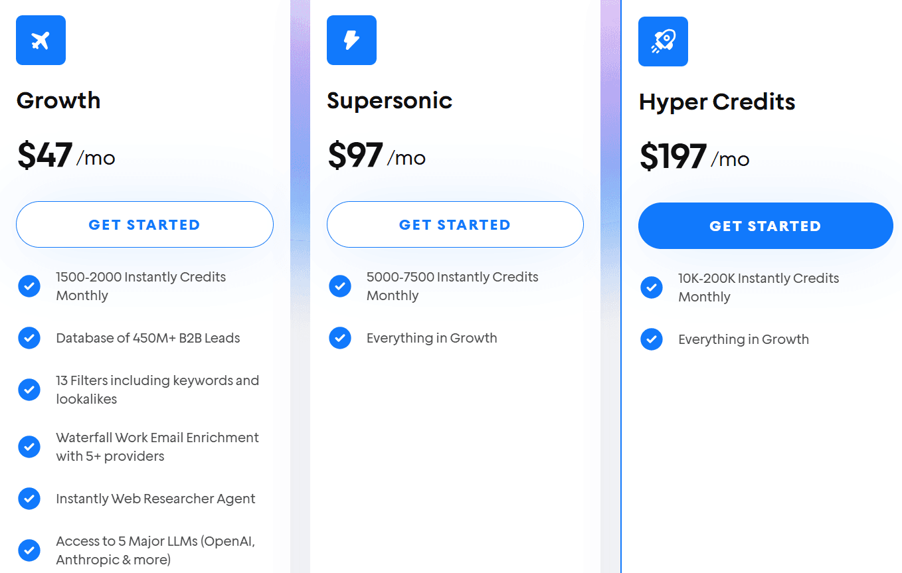Click Get Started under Growth plan
The width and height of the screenshot is (902, 573).
point(144,224)
